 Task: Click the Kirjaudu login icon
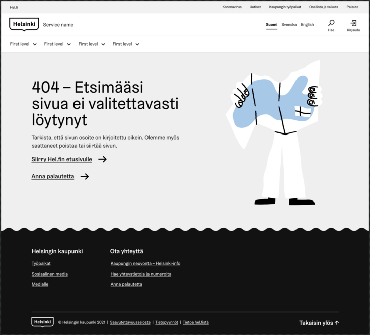tap(353, 23)
